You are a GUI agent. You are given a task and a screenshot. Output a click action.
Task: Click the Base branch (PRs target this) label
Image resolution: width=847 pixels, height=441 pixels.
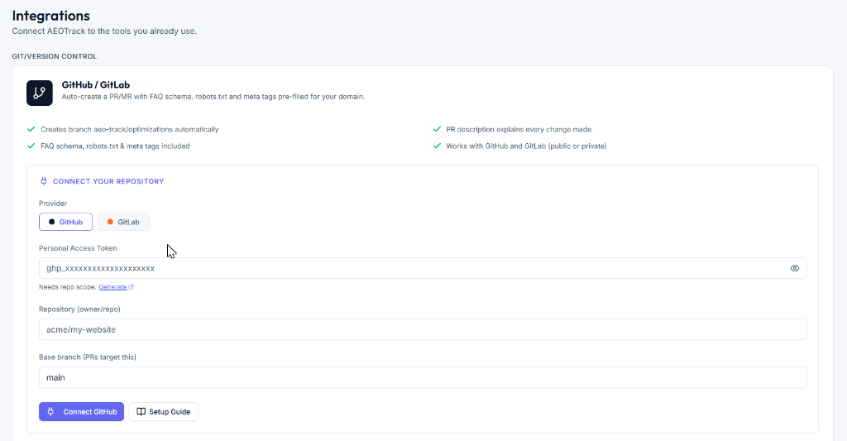pyautogui.click(x=88, y=357)
